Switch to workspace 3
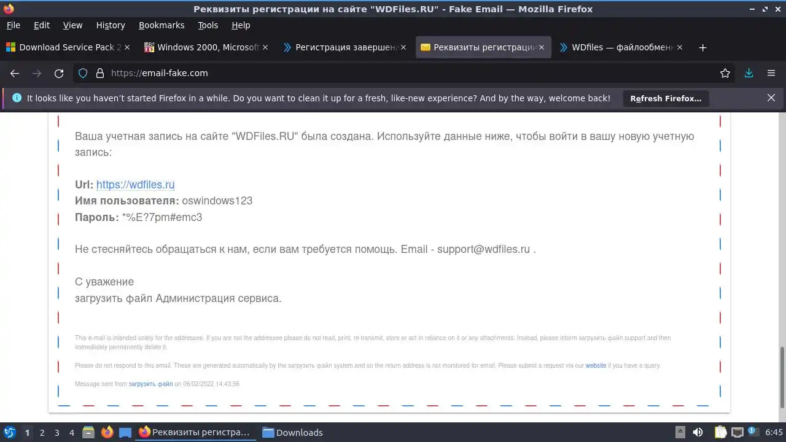 56,433
